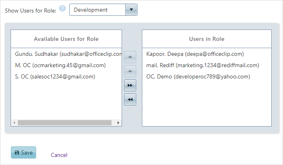This screenshot has width=283, height=165.
Task: Open the role dropdown arrow
Action: [131, 10]
